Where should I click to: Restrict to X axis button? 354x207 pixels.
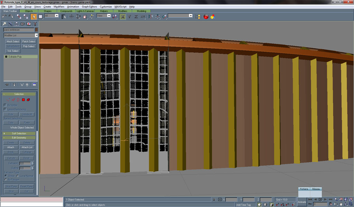(123, 16)
